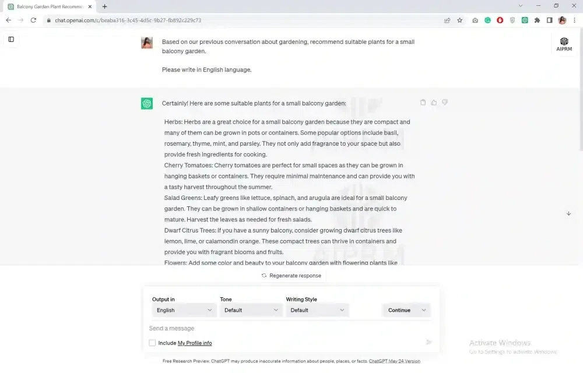Give thumbs up to the response
Viewport: 583px width, 373px height.
(x=434, y=103)
